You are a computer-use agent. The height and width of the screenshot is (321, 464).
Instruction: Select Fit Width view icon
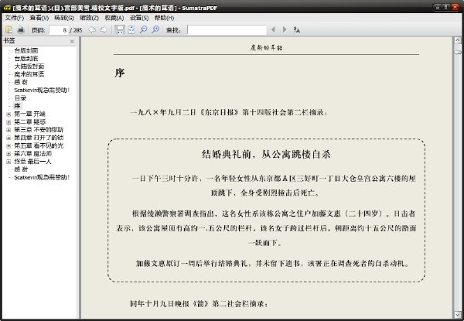click(120, 29)
